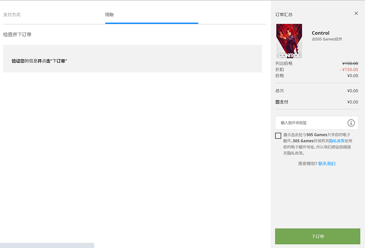Open the 隐私政策 link
365x248 pixels.
336,141
